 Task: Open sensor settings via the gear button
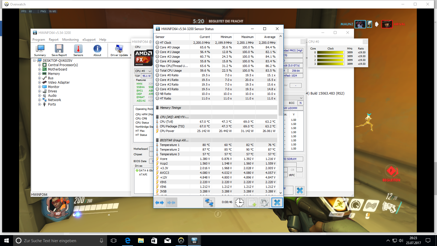264,203
